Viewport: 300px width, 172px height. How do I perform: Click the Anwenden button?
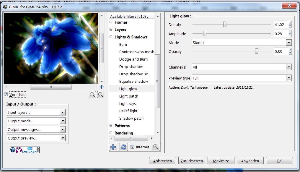[x=250, y=161]
